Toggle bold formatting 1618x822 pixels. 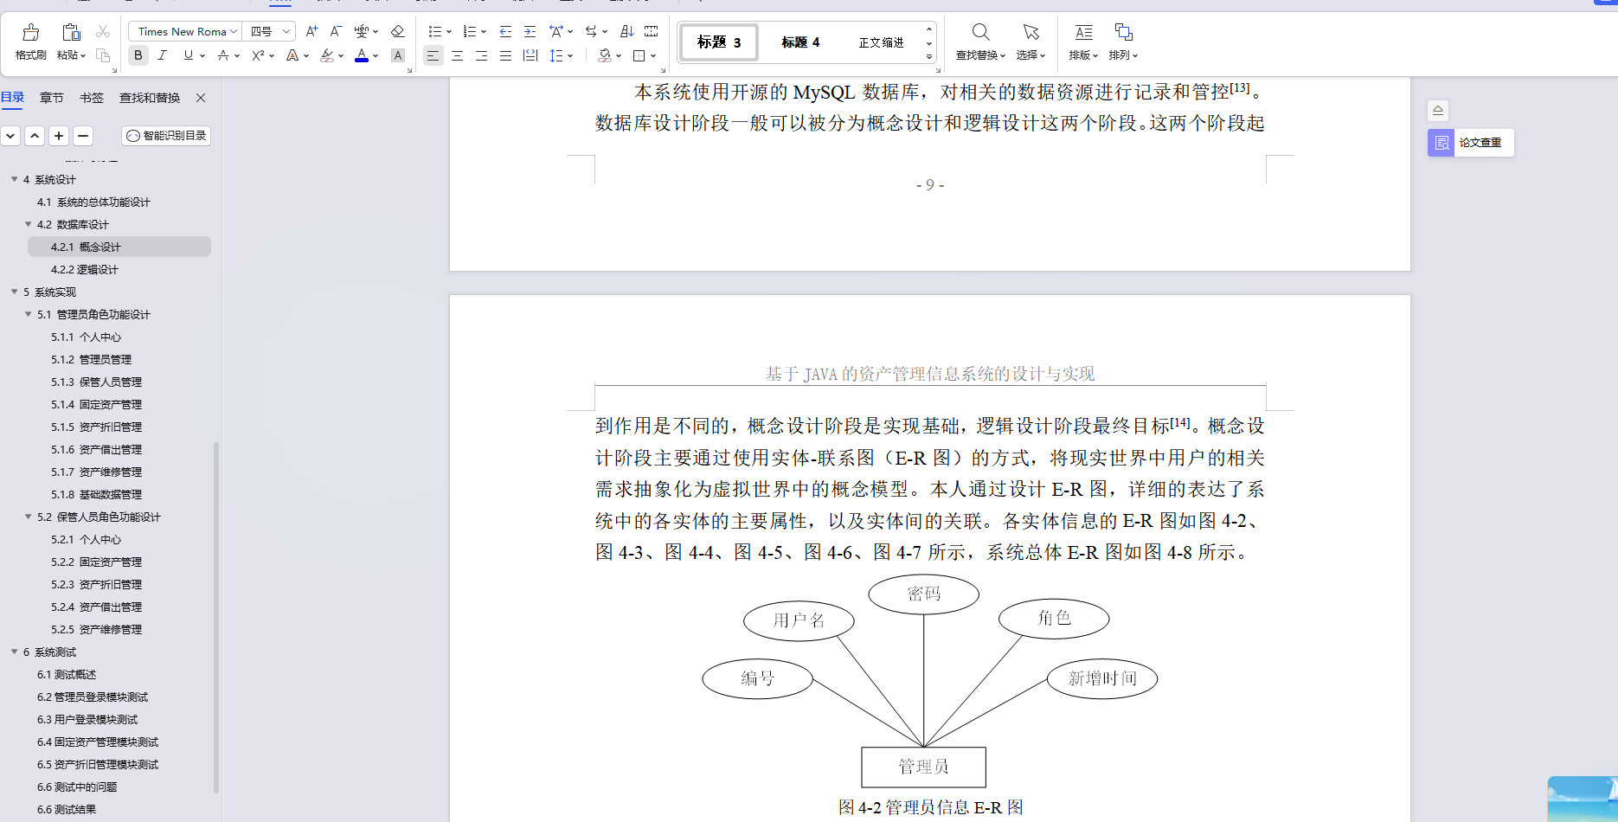click(138, 55)
